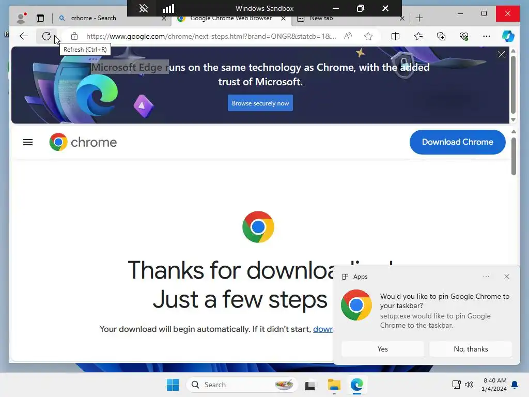Switch to the Google Chrome Web Browser tab
The height and width of the screenshot is (397, 529).
tap(231, 19)
